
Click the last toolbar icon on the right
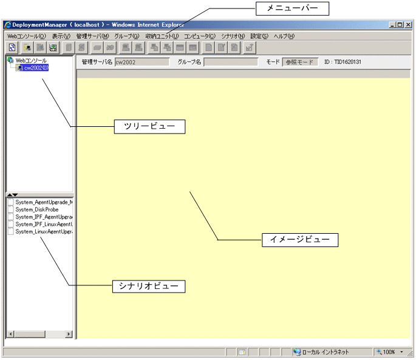click(250, 47)
